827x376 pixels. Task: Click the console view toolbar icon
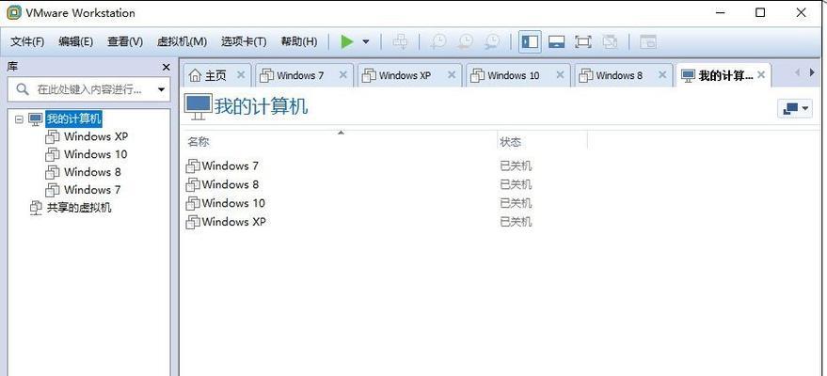coord(647,41)
